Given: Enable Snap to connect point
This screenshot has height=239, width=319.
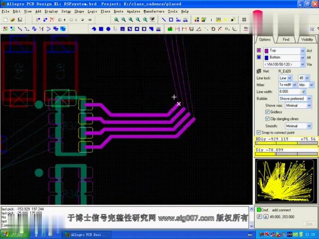Looking at the screenshot, I should coord(259,132).
